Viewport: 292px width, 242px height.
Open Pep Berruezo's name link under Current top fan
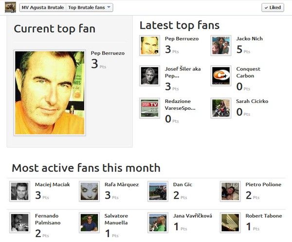[108, 53]
